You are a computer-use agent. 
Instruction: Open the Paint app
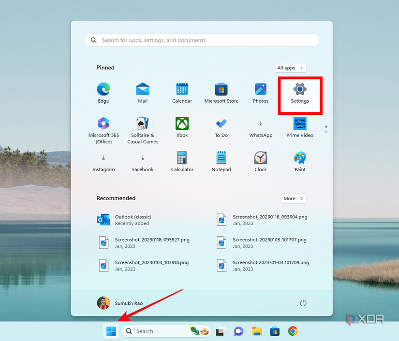click(300, 161)
